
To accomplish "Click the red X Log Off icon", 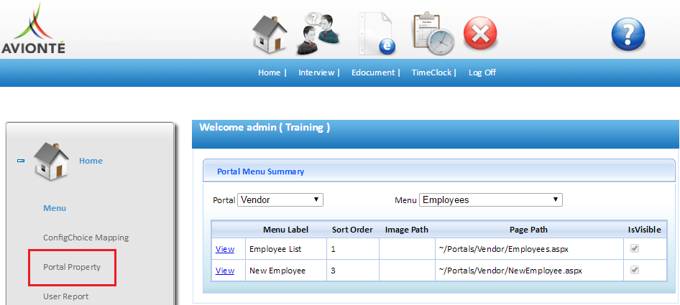I will tap(480, 33).
